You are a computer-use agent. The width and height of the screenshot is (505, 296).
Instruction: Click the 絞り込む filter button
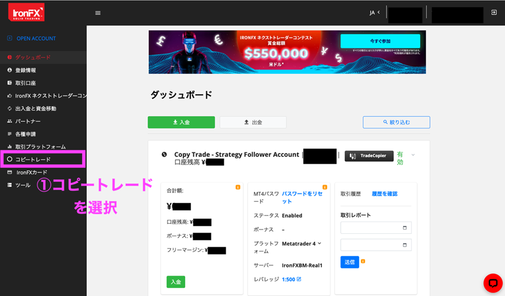point(396,122)
